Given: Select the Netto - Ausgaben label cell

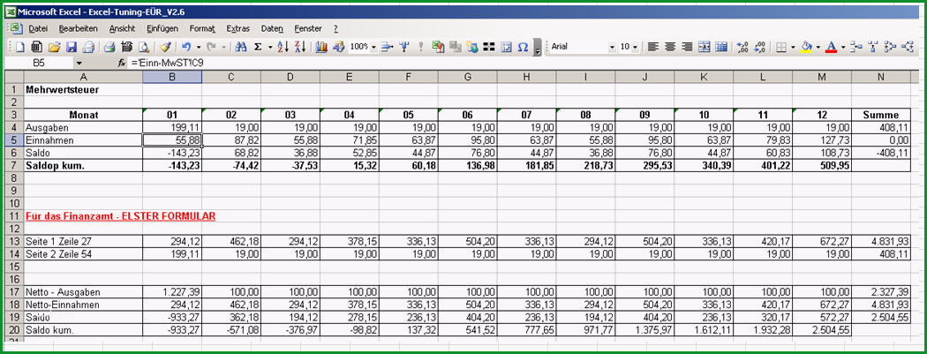Looking at the screenshot, I should tap(83, 292).
